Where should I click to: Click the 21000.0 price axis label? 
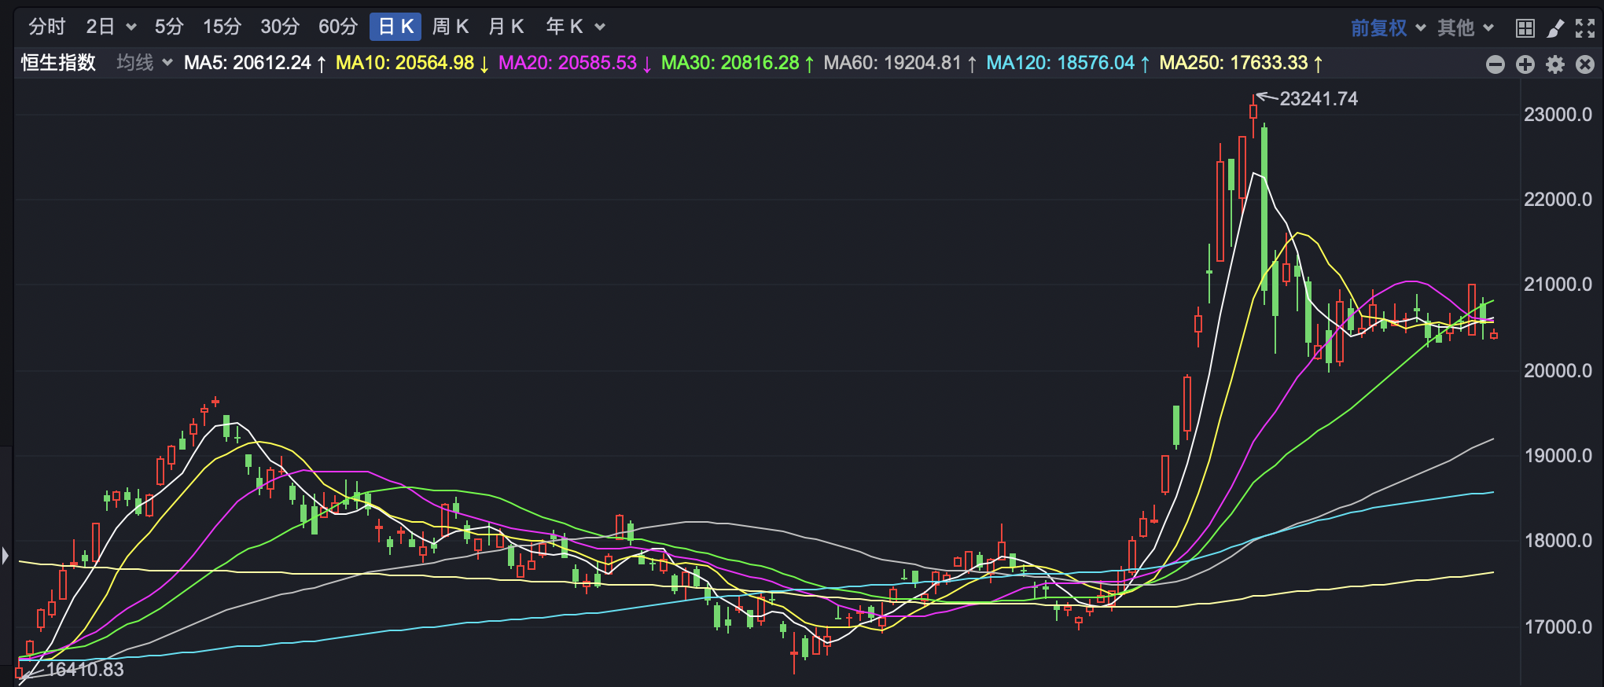click(x=1558, y=285)
